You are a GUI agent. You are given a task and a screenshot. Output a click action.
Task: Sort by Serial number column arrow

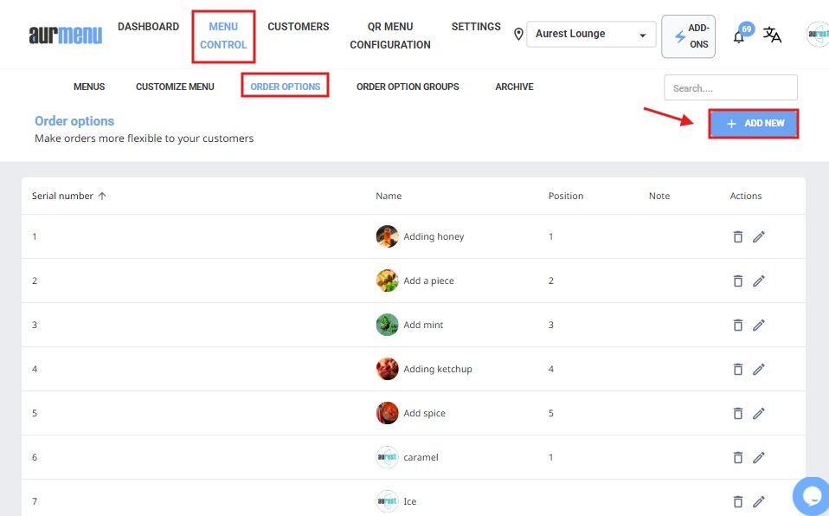click(102, 197)
